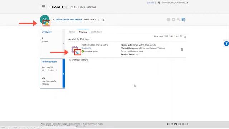Open the Facebook icon in footer
The height and width of the screenshot is (129, 229).
point(168,124)
